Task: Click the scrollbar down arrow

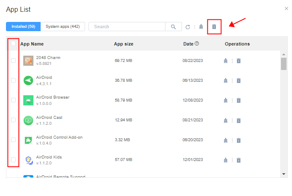Action: coord(284,174)
